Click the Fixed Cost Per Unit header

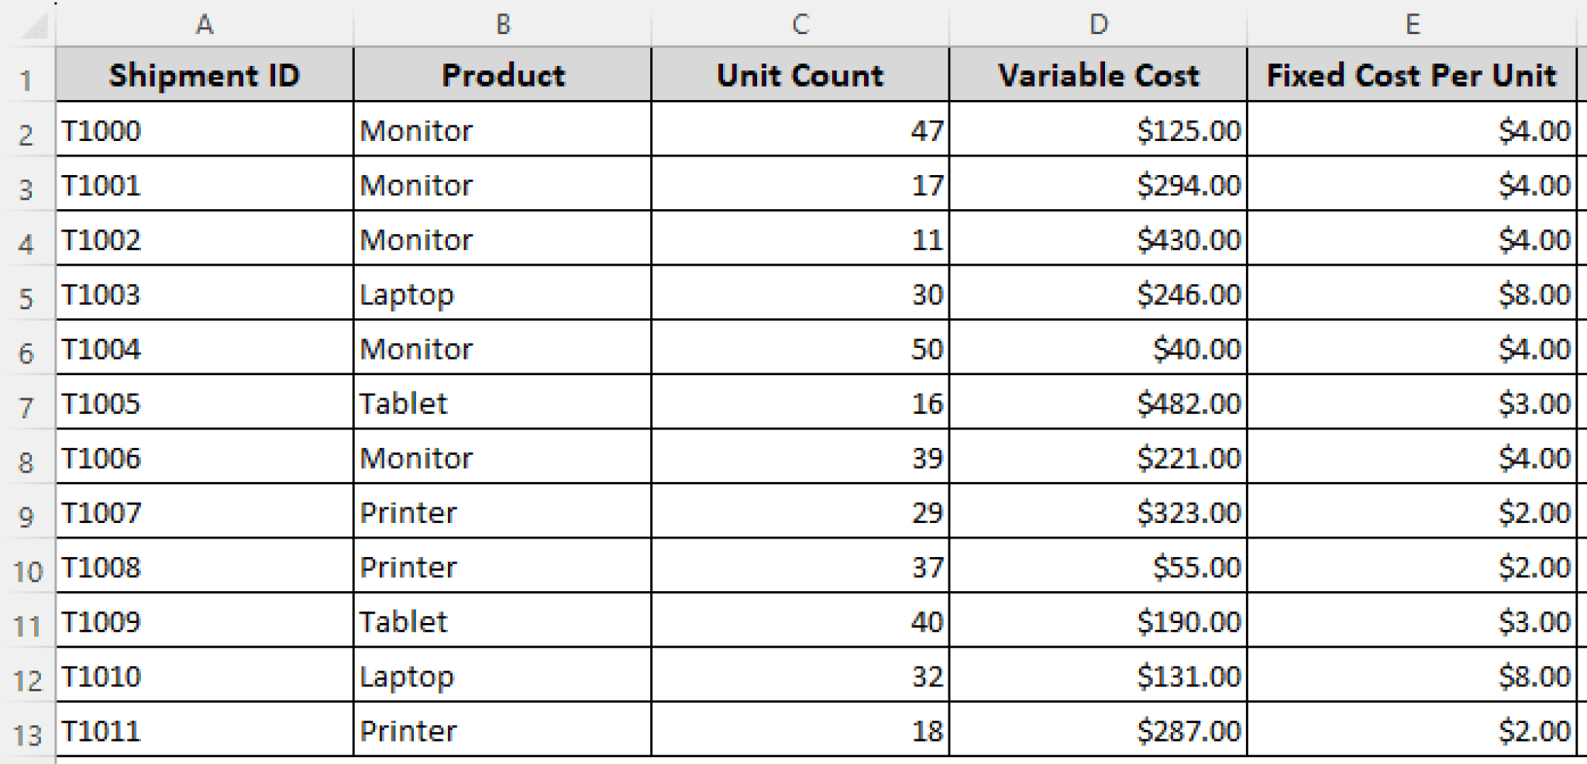click(x=1412, y=75)
